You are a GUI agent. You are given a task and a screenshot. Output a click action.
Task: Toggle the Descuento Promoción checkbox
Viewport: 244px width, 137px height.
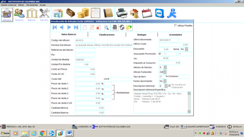click(x=160, y=54)
